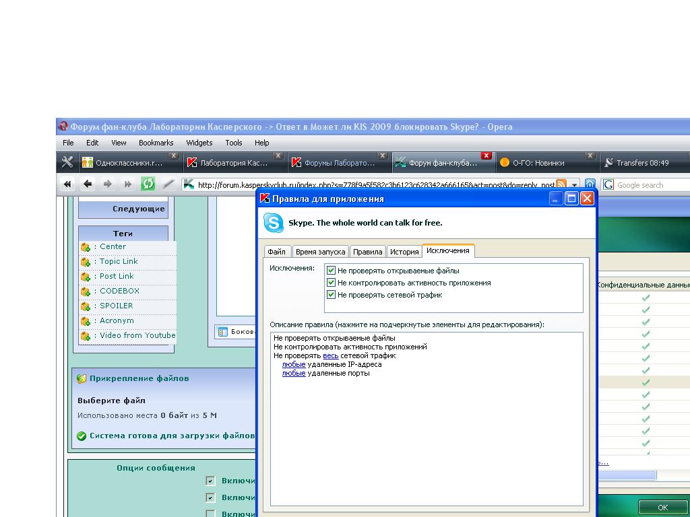Open the Edit menu
The image size is (690, 517).
click(x=92, y=143)
